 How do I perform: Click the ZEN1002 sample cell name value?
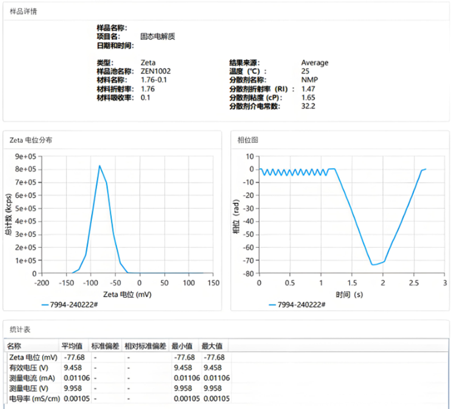[x=155, y=71]
